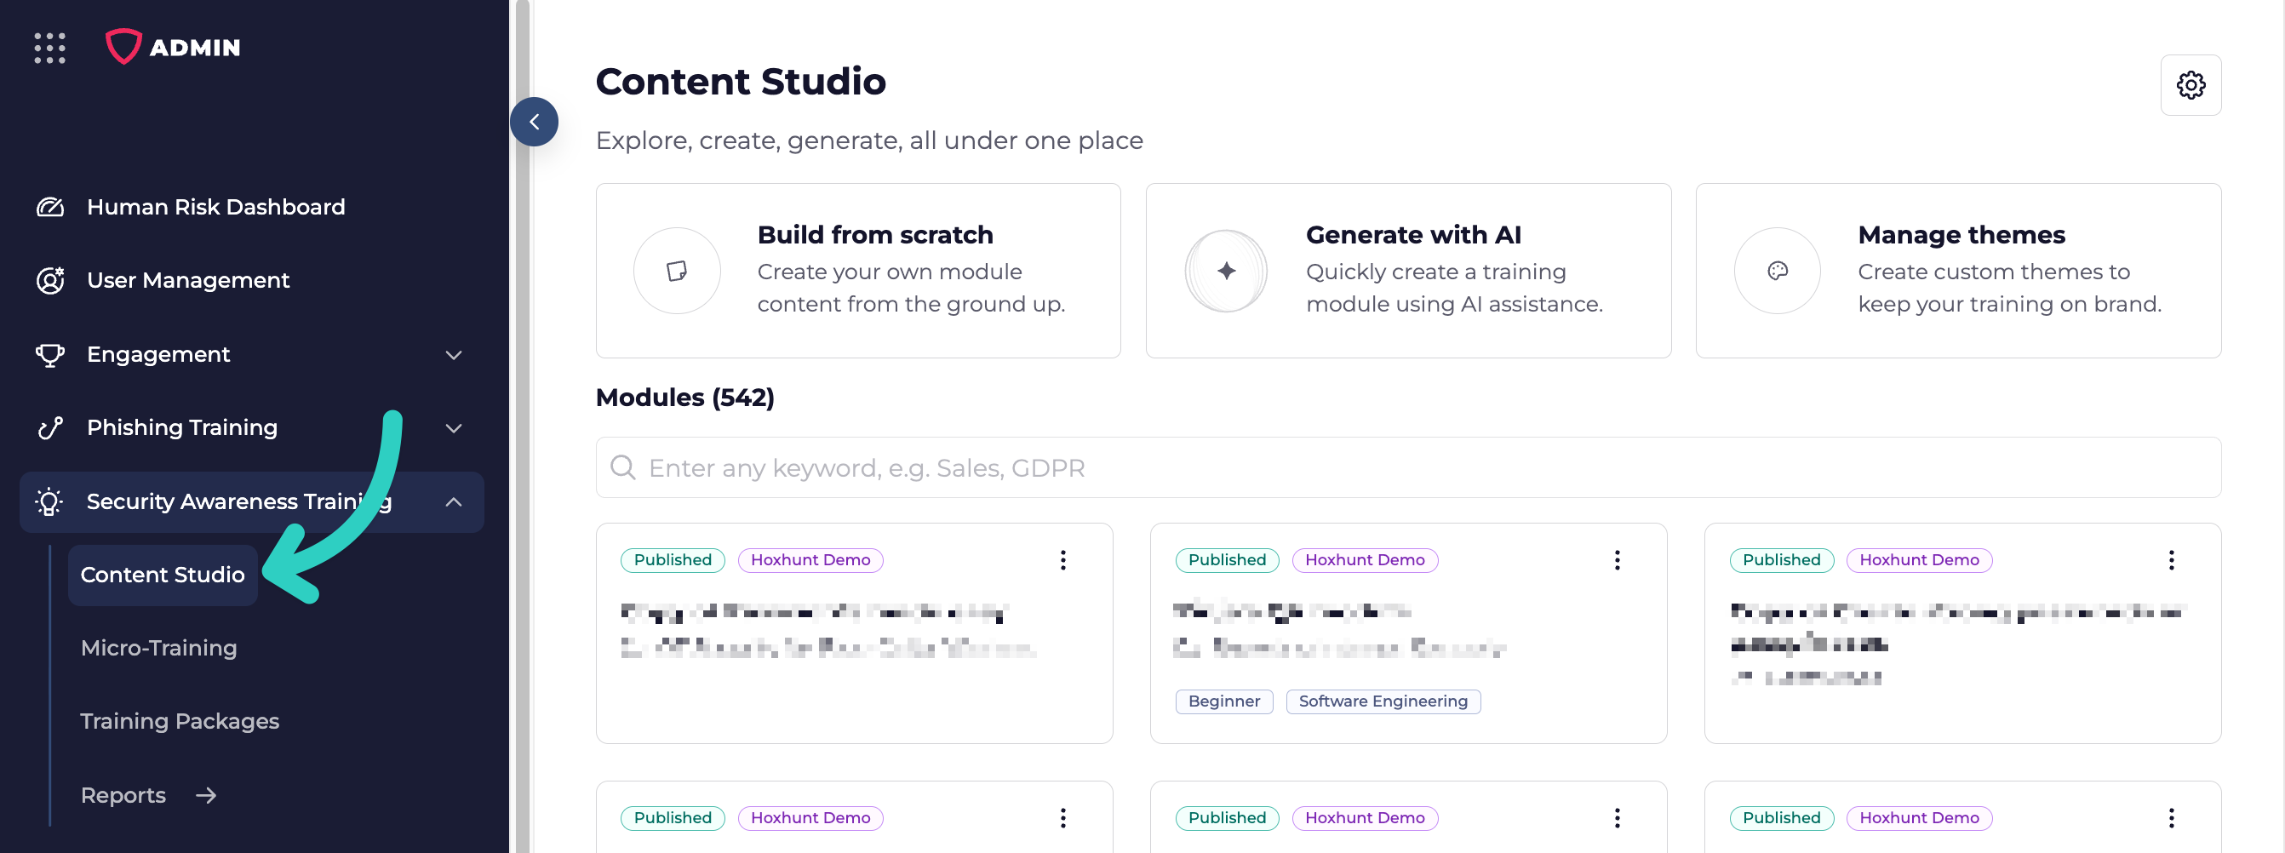Click Published tag on Software Engineering card

click(x=1227, y=560)
